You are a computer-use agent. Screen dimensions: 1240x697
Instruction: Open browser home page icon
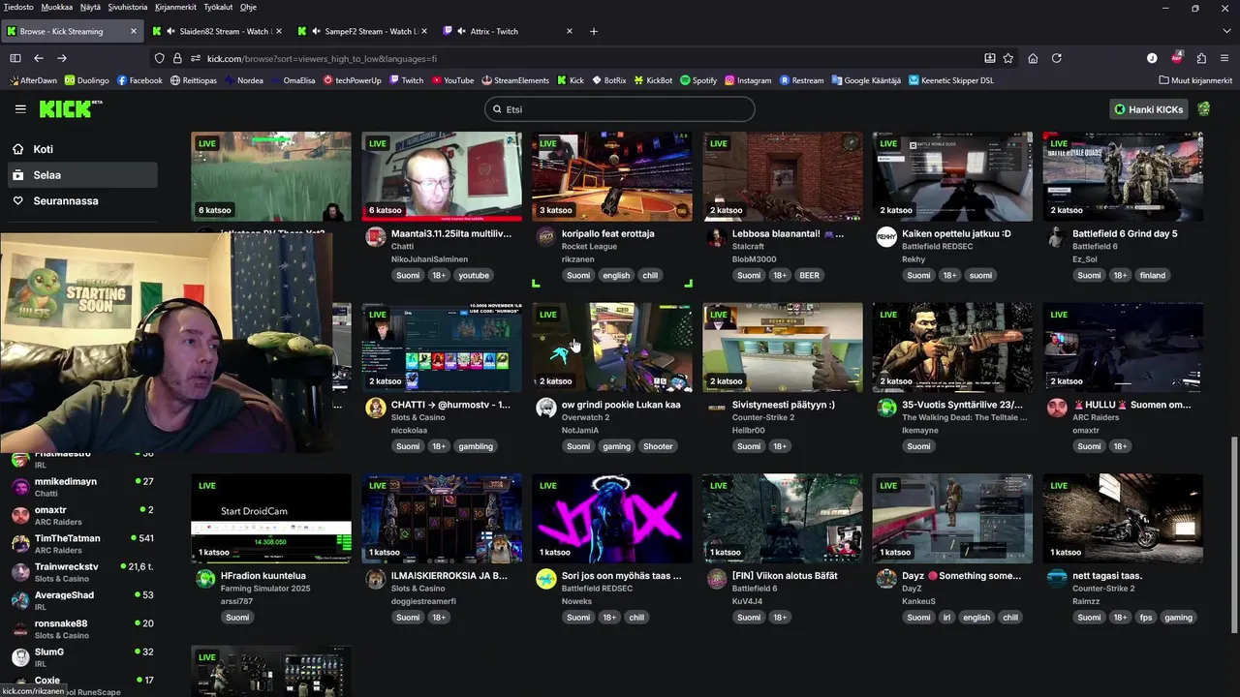(x=1033, y=58)
